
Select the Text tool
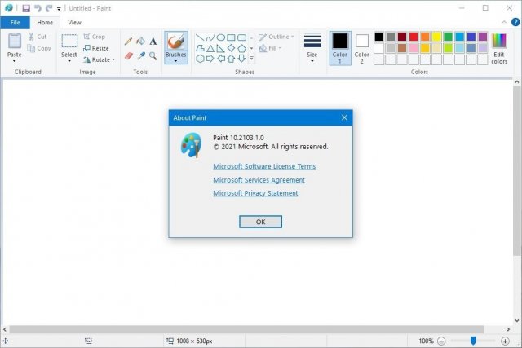tap(153, 42)
